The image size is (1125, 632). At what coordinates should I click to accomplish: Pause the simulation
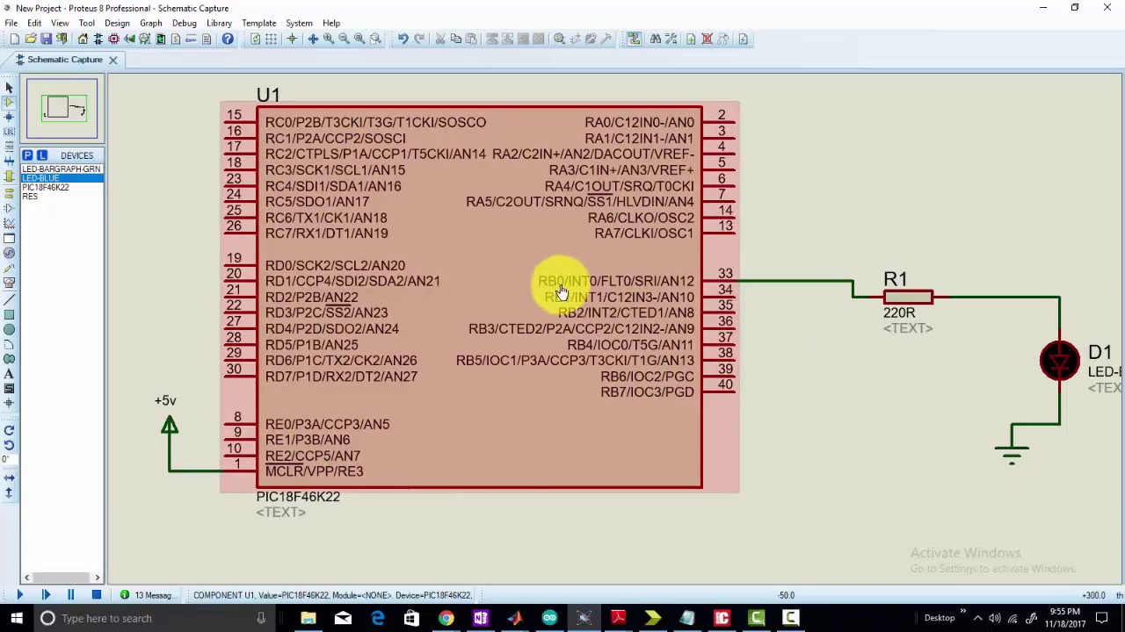pyautogui.click(x=70, y=595)
